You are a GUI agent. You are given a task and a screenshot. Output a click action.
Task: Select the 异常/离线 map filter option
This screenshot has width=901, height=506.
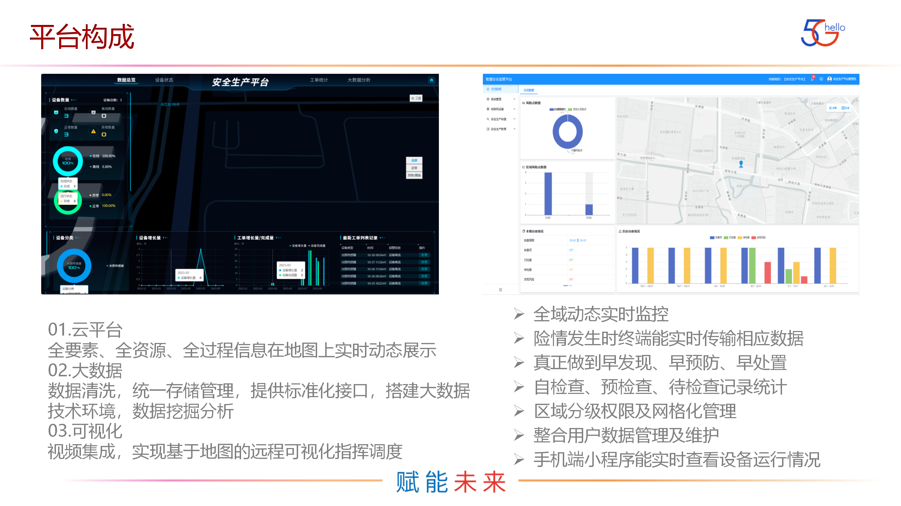point(414,175)
